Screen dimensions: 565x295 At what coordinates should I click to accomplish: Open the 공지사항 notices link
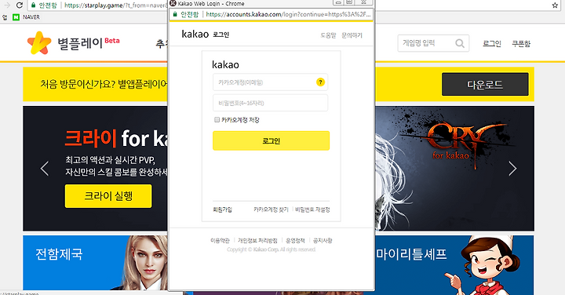[323, 240]
